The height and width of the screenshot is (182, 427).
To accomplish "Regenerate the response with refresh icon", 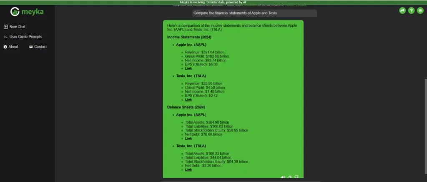I will (290, 177).
